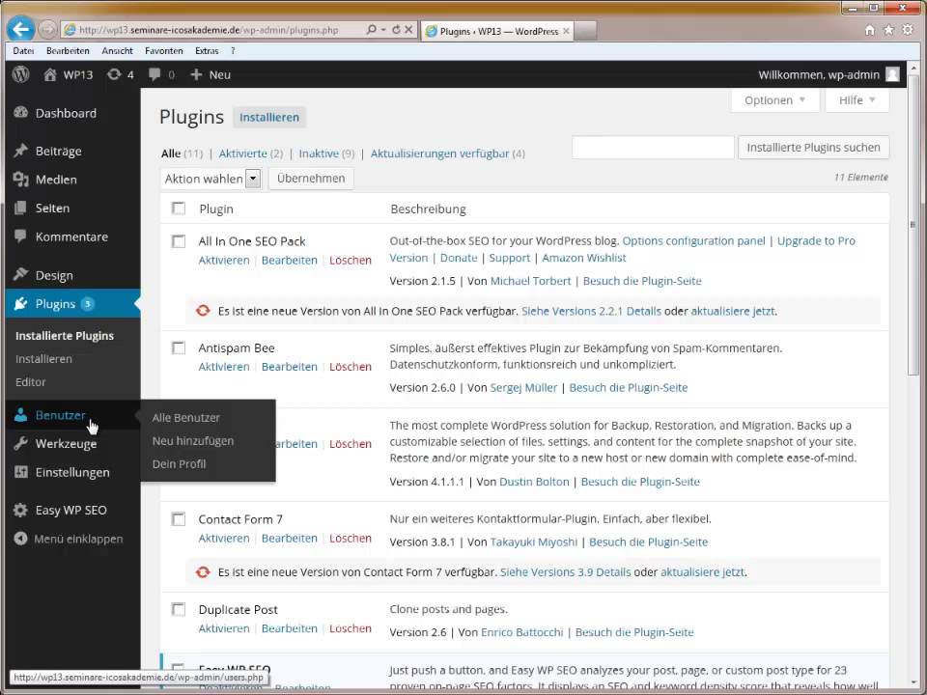Click the WordPress logo in admin bar
Screen dimensions: 927x695
coord(20,74)
